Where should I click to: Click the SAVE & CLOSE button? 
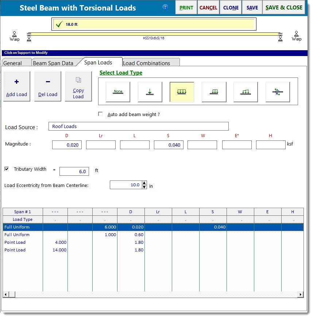tap(284, 7)
